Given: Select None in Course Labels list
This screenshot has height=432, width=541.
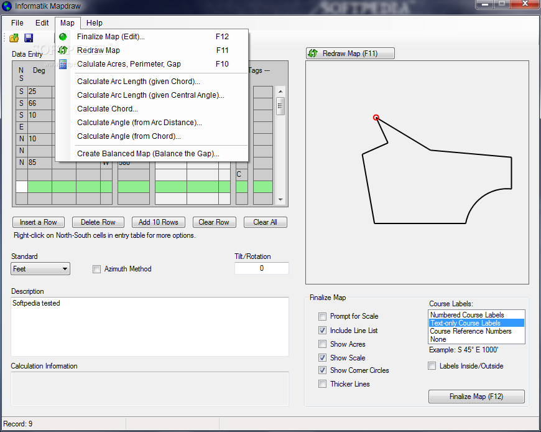Looking at the screenshot, I should pyautogui.click(x=476, y=339).
